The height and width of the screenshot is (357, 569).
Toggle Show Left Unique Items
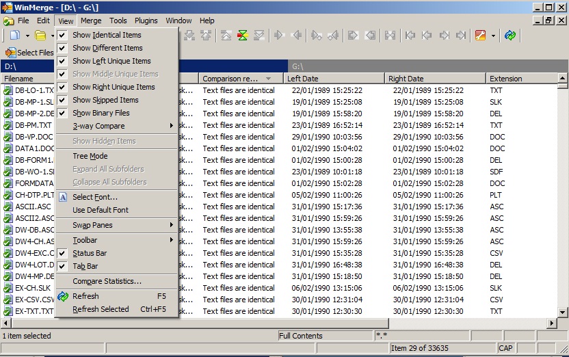117,61
